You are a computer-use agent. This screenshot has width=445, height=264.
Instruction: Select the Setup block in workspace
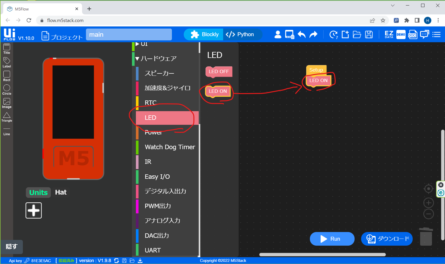pos(316,70)
